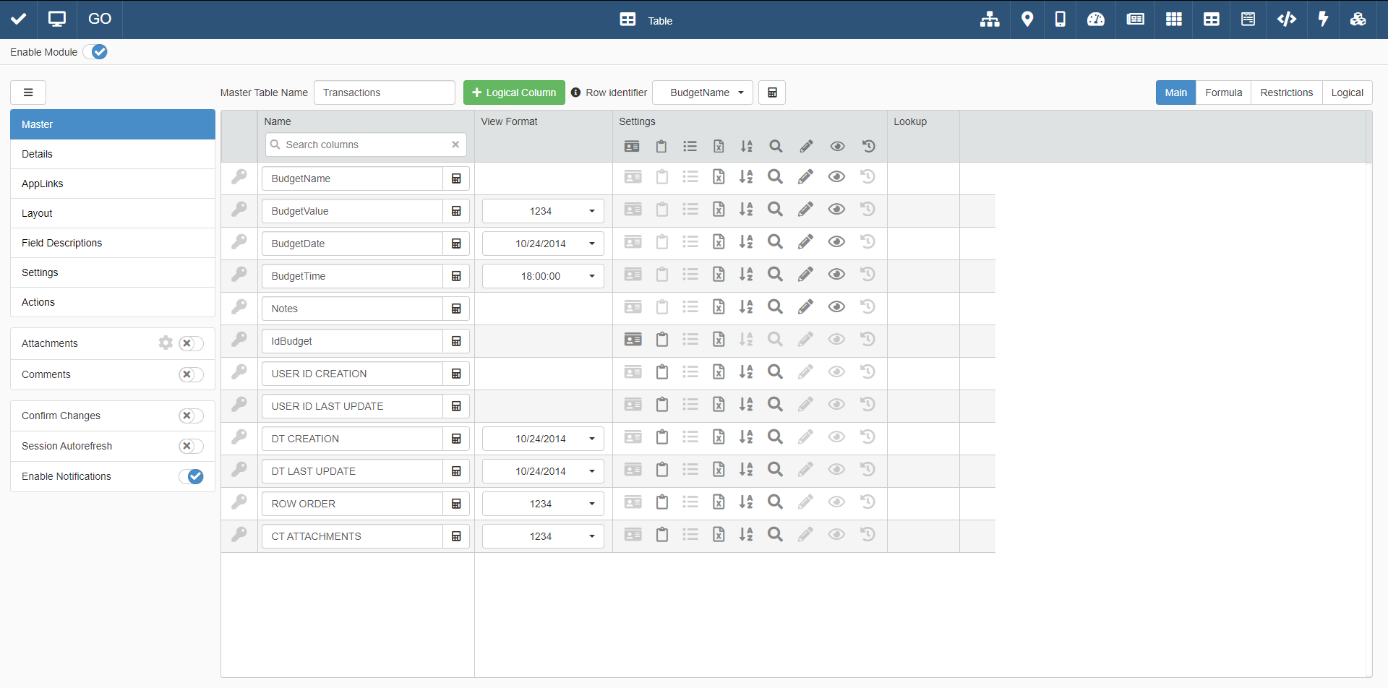The height and width of the screenshot is (688, 1388).
Task: Click the search magnifier icon in BudgetValue row
Action: [775, 210]
